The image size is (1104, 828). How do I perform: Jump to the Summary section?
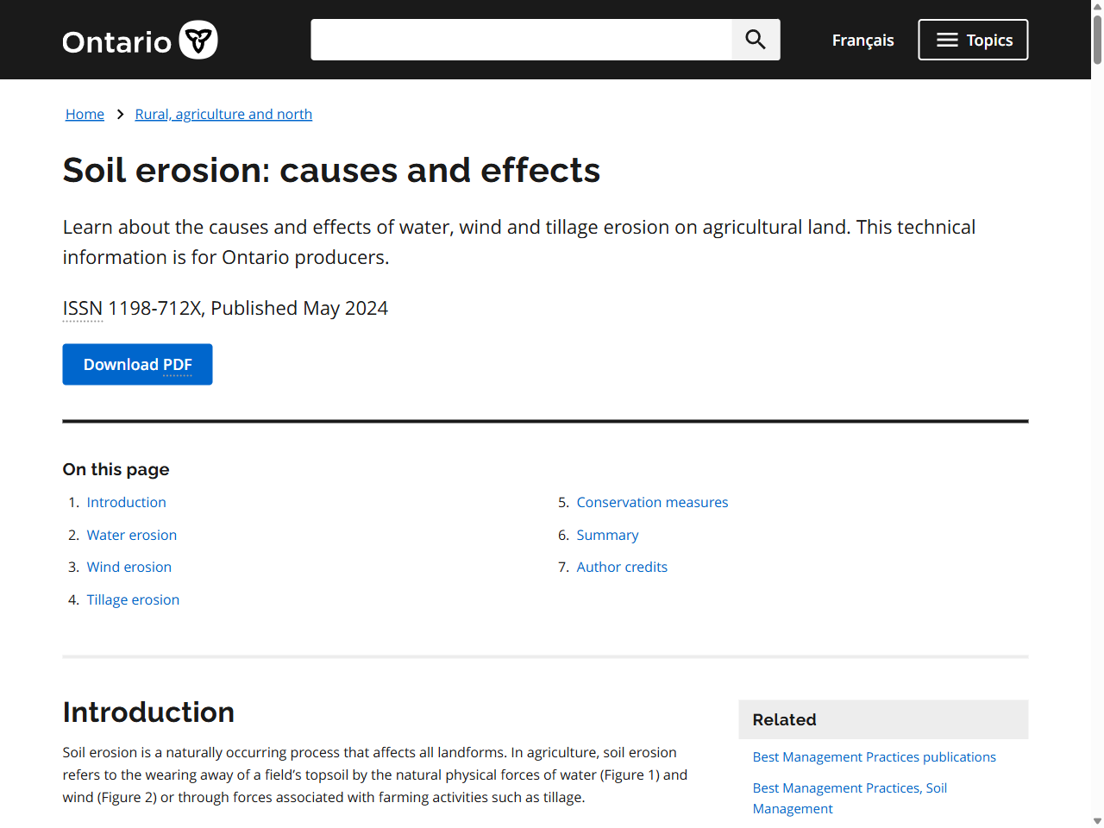607,534
